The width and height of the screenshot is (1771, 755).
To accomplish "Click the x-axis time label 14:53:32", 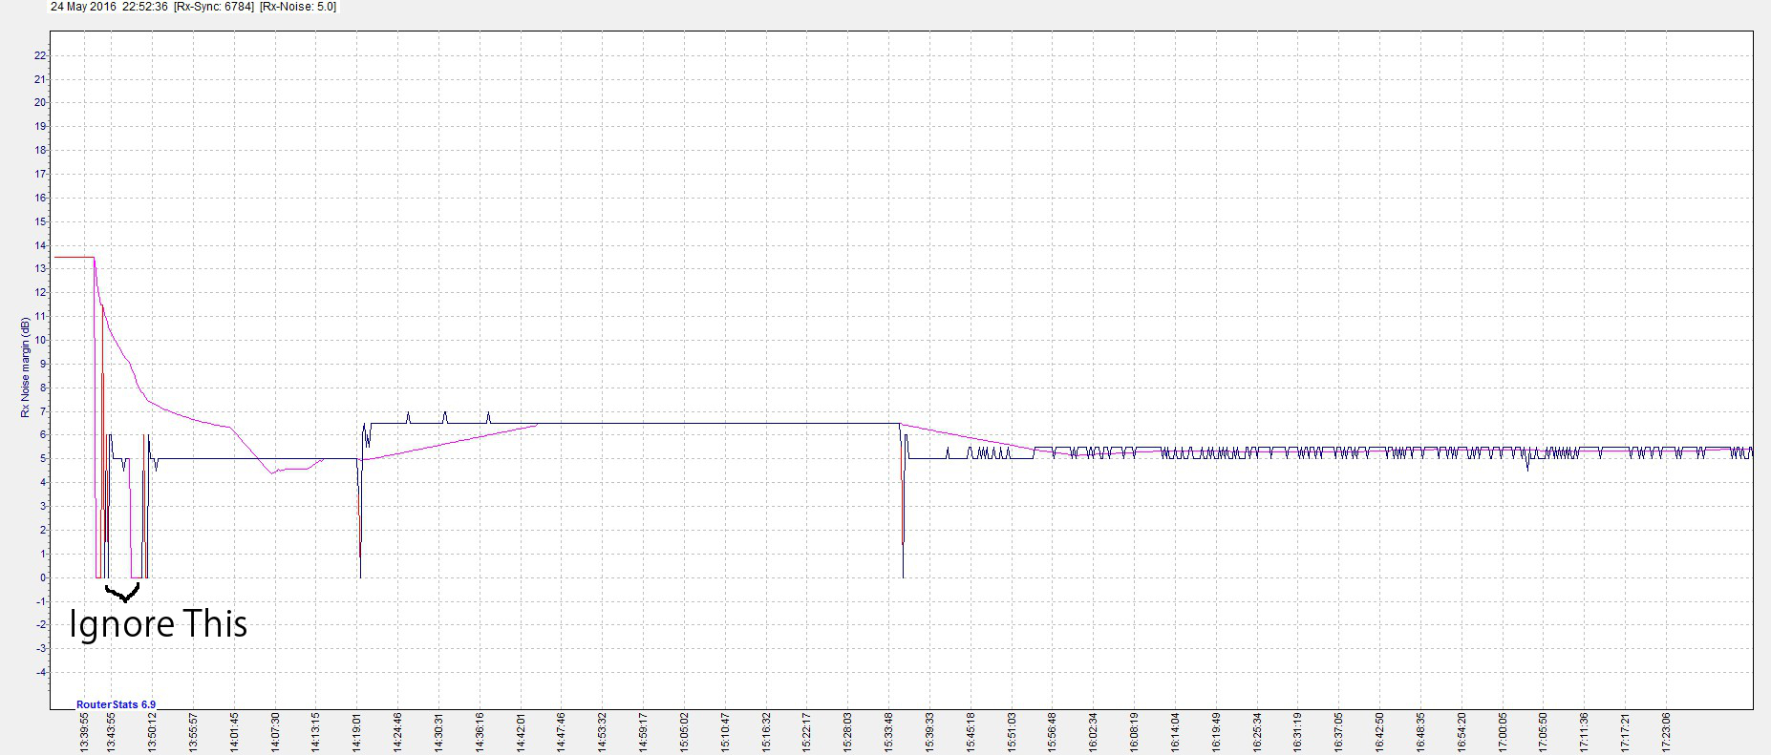I will (x=603, y=733).
